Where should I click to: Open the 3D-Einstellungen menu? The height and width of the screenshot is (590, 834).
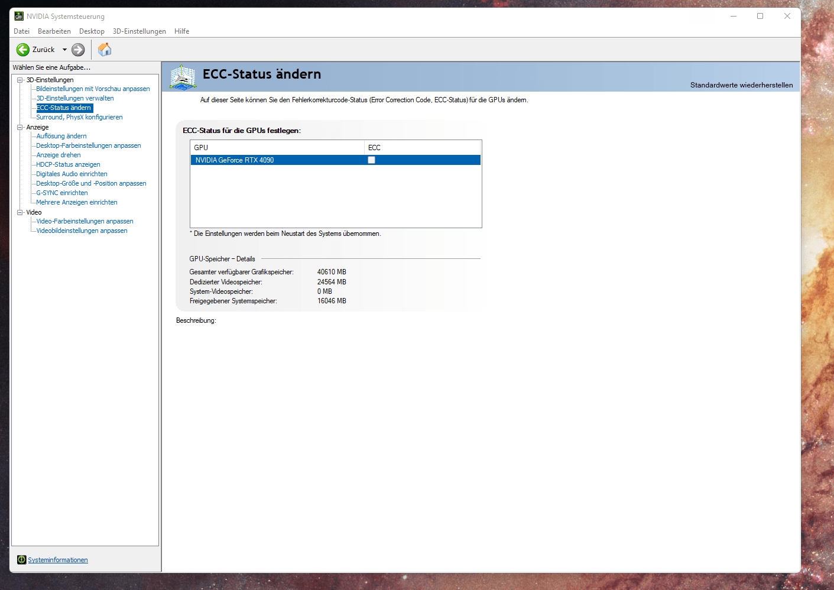coord(139,31)
